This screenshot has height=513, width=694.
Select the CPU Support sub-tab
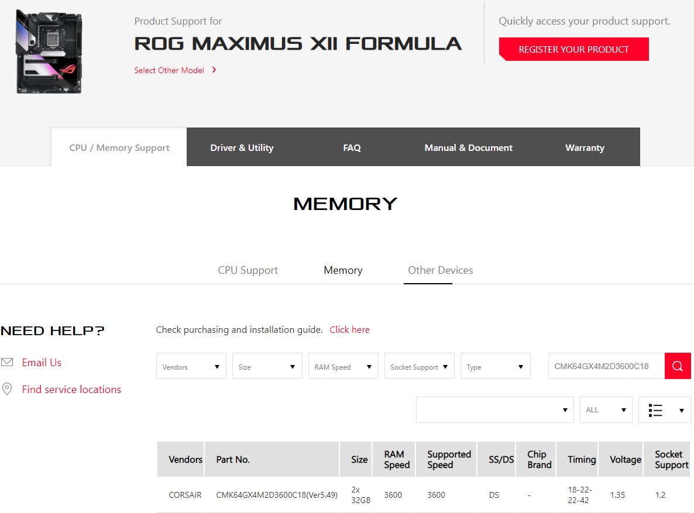[x=248, y=270]
